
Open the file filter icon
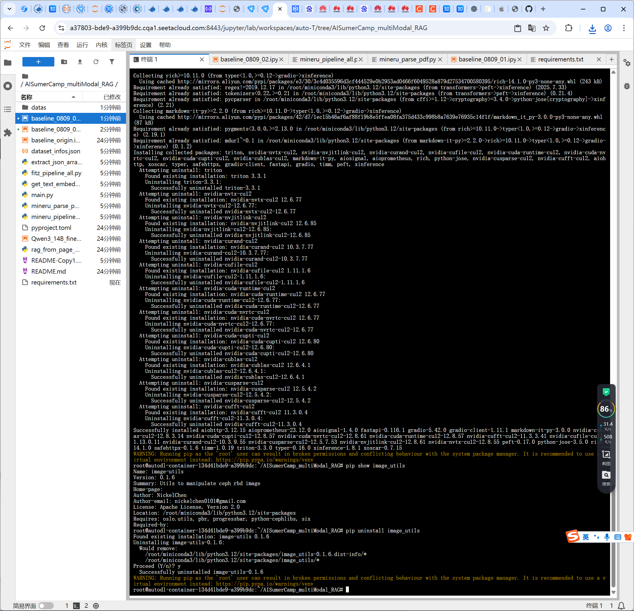[x=112, y=61]
